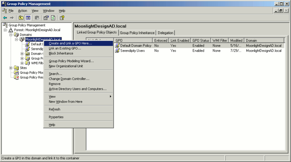
Task: Expand the Domain Controllers node
Action: (22, 54)
